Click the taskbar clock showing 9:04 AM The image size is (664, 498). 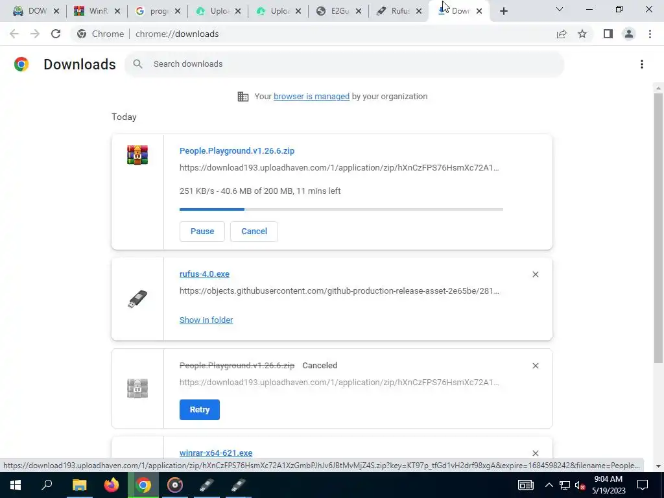click(608, 485)
